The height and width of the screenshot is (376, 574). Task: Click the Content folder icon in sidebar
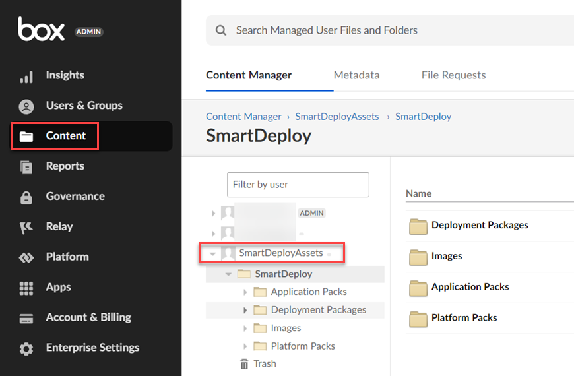pos(26,137)
